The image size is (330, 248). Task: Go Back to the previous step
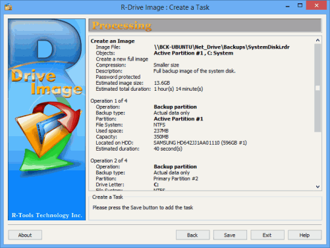coord(192,235)
